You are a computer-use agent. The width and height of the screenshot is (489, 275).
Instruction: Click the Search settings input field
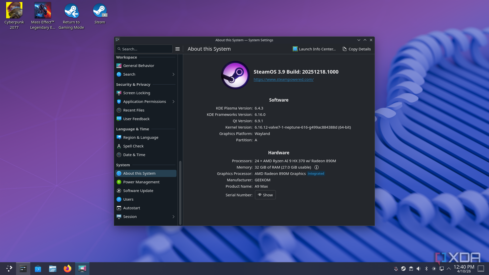(144, 49)
